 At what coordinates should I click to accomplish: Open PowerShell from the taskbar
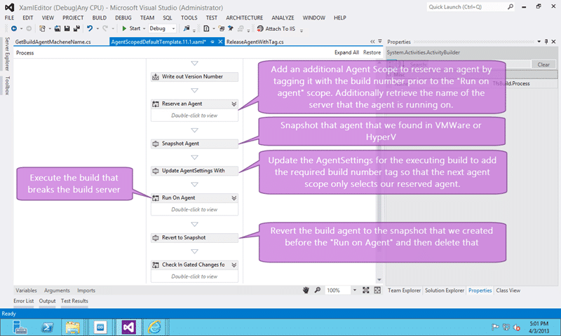[47, 327]
